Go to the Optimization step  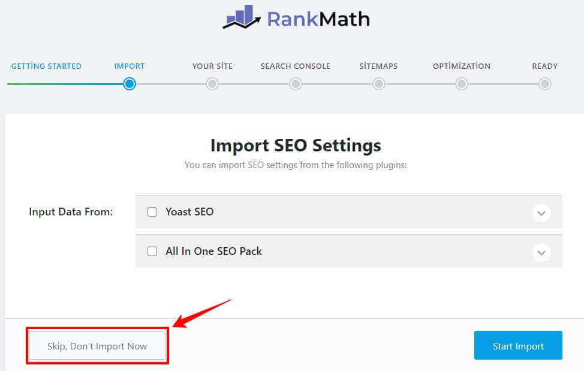(x=462, y=66)
